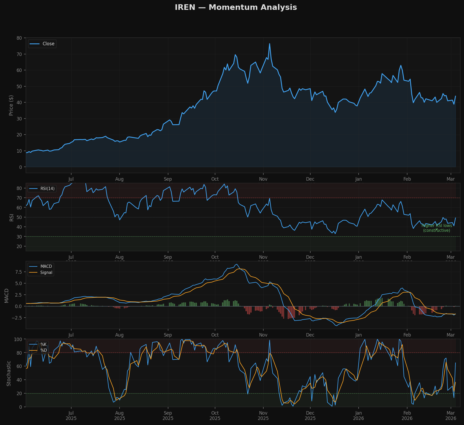Click the Stochastic y-axis label
The height and width of the screenshot is (425, 464).
pos(9,373)
